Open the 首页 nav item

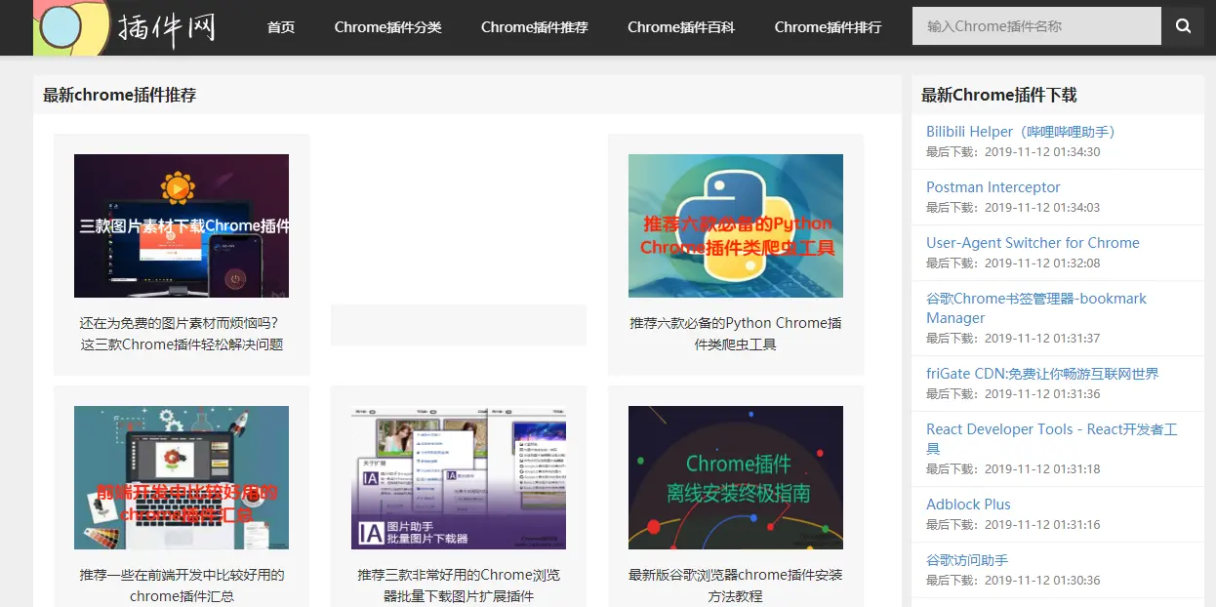(x=281, y=27)
